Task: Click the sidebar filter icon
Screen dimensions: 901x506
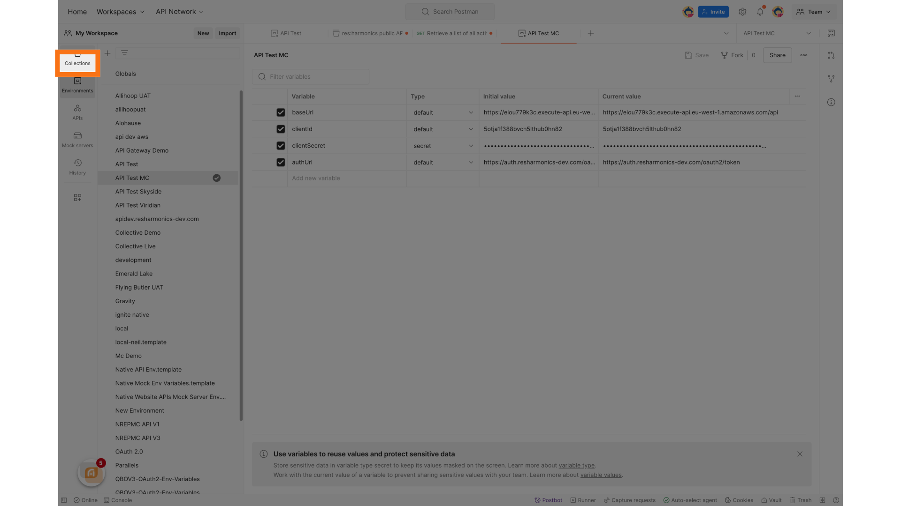Action: pyautogui.click(x=124, y=53)
